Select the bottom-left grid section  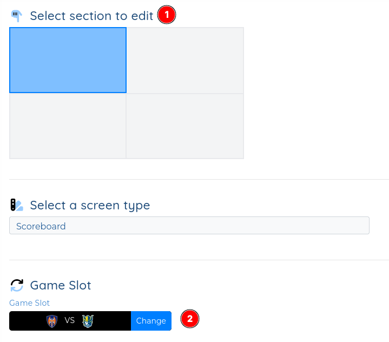68,126
